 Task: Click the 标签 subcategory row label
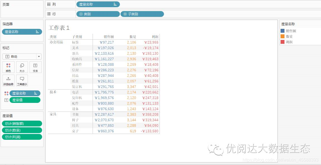coord(75,42)
